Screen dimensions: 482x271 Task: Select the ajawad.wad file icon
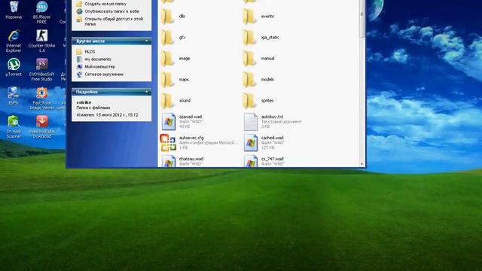(169, 122)
